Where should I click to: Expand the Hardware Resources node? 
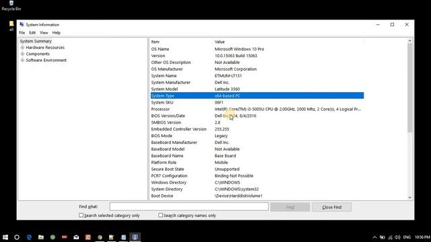tap(22, 48)
